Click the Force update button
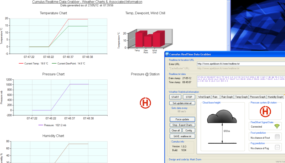The height and width of the screenshot is (163, 285). pyautogui.click(x=182, y=119)
